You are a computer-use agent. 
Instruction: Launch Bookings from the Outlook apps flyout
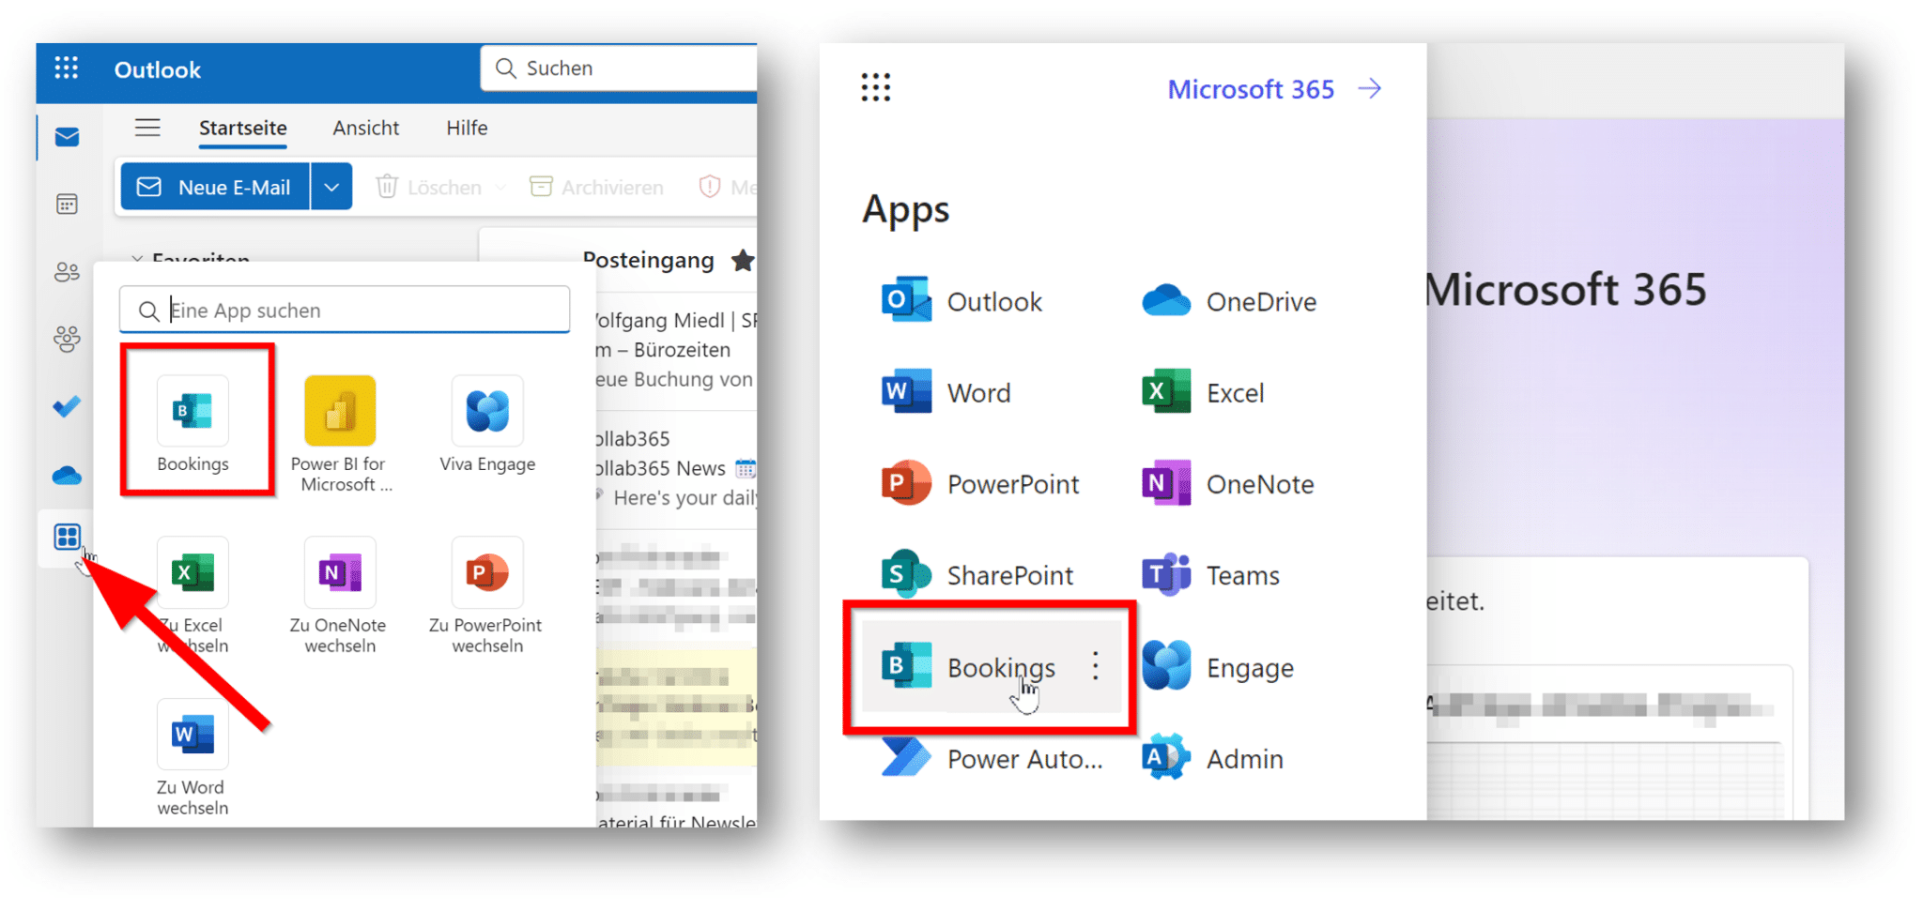pos(192,423)
